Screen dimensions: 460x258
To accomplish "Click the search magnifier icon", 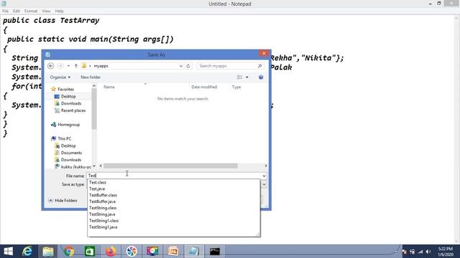I will coord(259,66).
